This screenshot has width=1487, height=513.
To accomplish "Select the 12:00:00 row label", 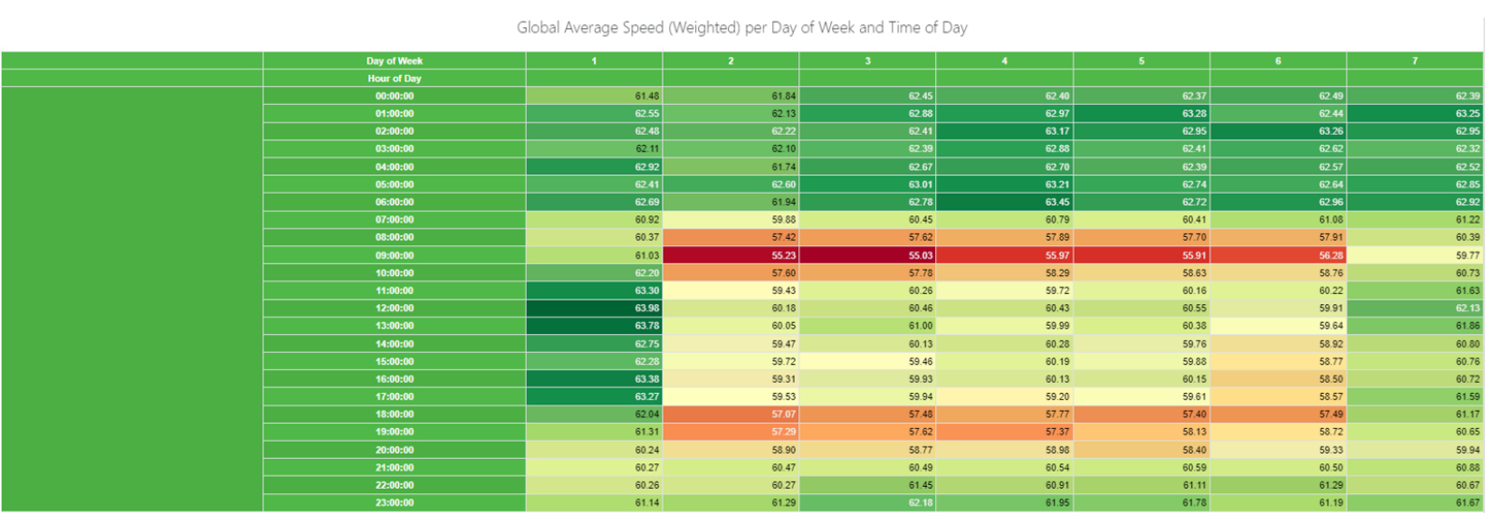I will tap(394, 308).
